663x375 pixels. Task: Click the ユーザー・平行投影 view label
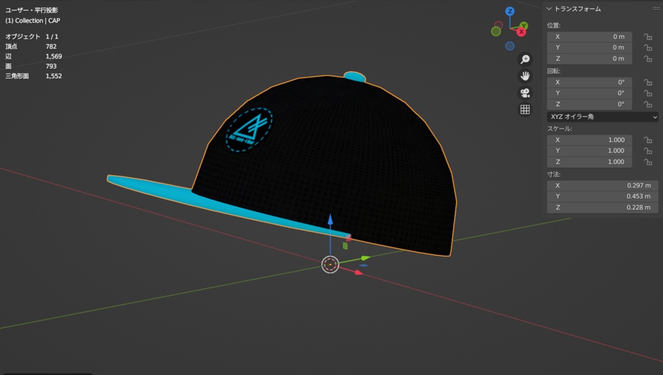point(32,10)
